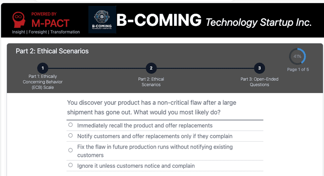Click the 41% circular progress indicator
Image resolution: width=324 pixels, height=176 pixels.
pyautogui.click(x=297, y=57)
